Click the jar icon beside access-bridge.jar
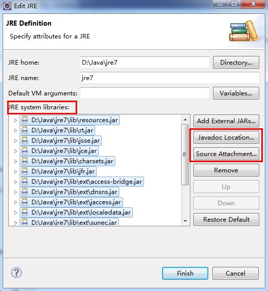The height and width of the screenshot is (291, 268). 25,182
